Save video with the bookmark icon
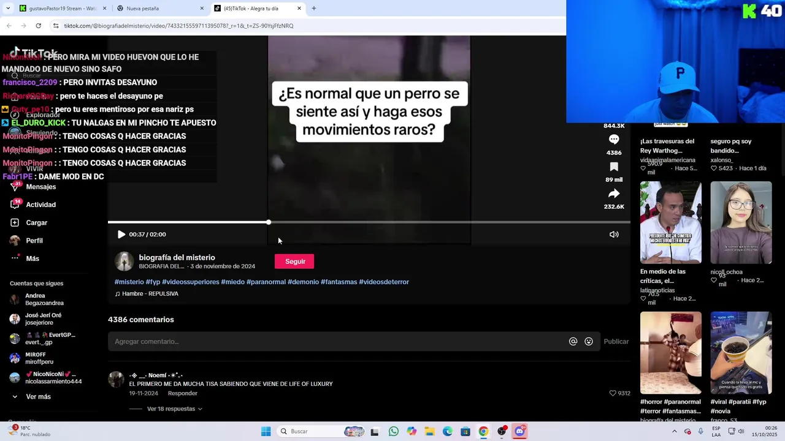785x441 pixels. coord(614,167)
